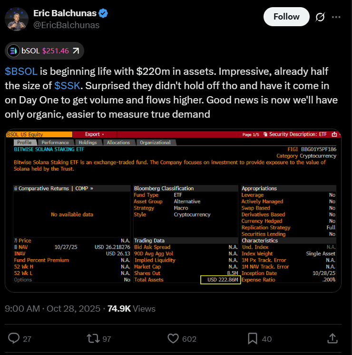This screenshot has width=352, height=355.
Task: Open the $SSK cashtag link
Action: (68, 86)
